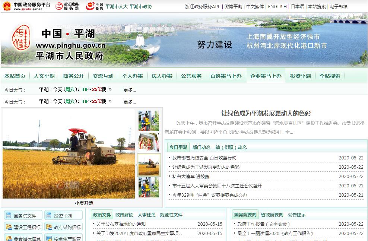Viewport: 368px width, 241px height.
Task: Click the highlighted wheat harvest thumbnail
Action: [x=149, y=165]
